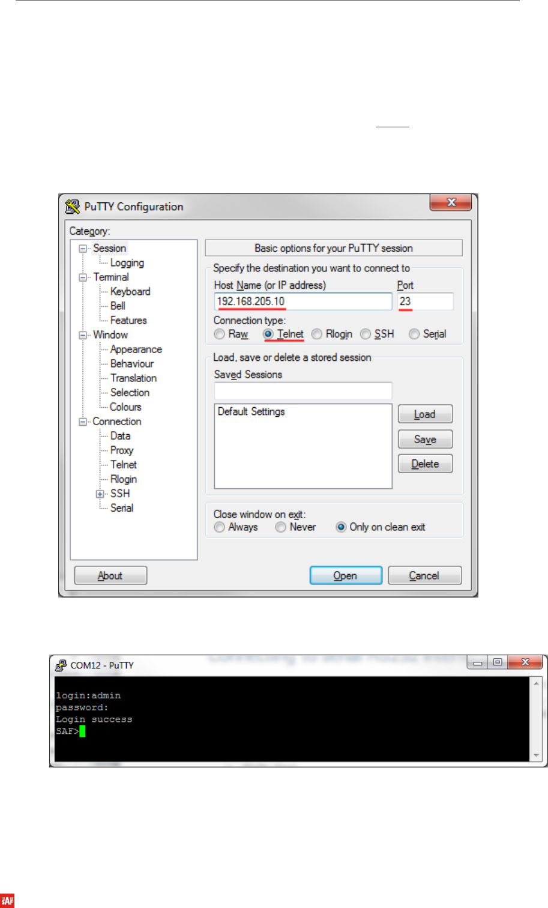
Task: Click the Load session button
Action: coord(425,414)
